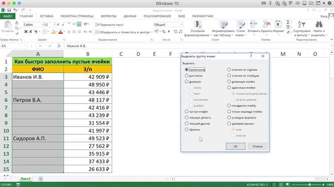The width and height of the screenshot is (334, 187).
Task: Increase font size with large A icon
Action: click(x=58, y=24)
